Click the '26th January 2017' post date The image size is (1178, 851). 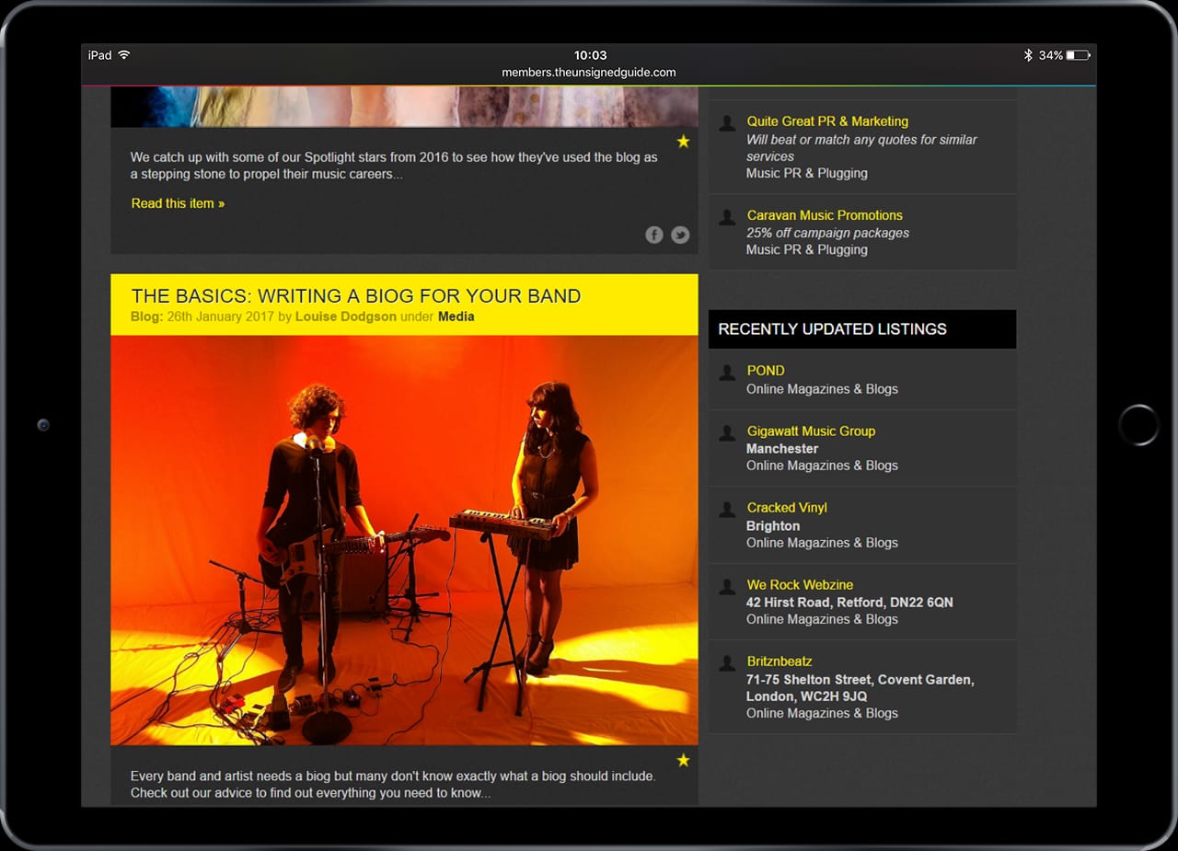220,316
